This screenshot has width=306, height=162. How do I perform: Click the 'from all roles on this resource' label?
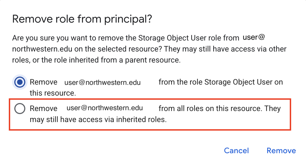(209, 109)
